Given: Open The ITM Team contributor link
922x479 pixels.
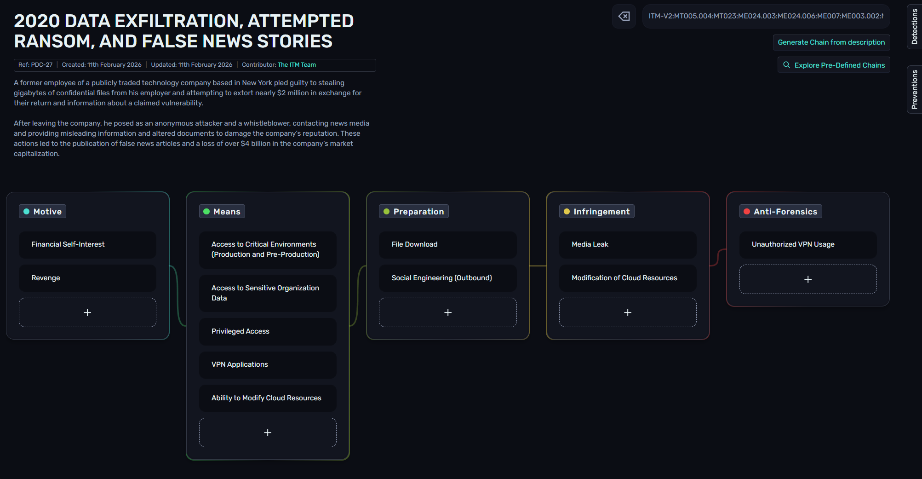Looking at the screenshot, I should tap(297, 65).
